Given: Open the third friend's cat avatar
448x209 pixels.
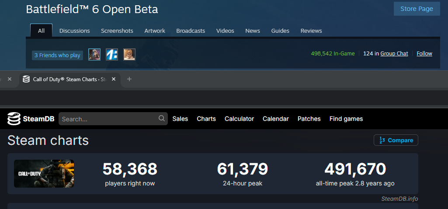Looking at the screenshot, I should [129, 55].
